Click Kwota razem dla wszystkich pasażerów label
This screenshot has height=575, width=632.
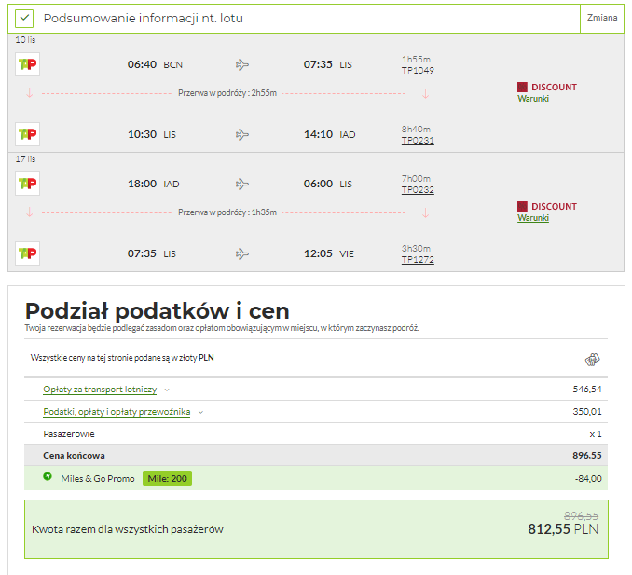pos(128,529)
